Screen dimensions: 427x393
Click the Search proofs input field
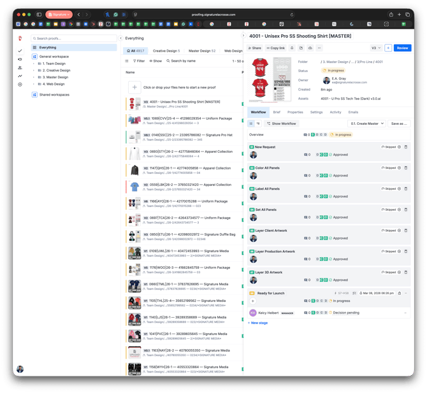click(75, 38)
